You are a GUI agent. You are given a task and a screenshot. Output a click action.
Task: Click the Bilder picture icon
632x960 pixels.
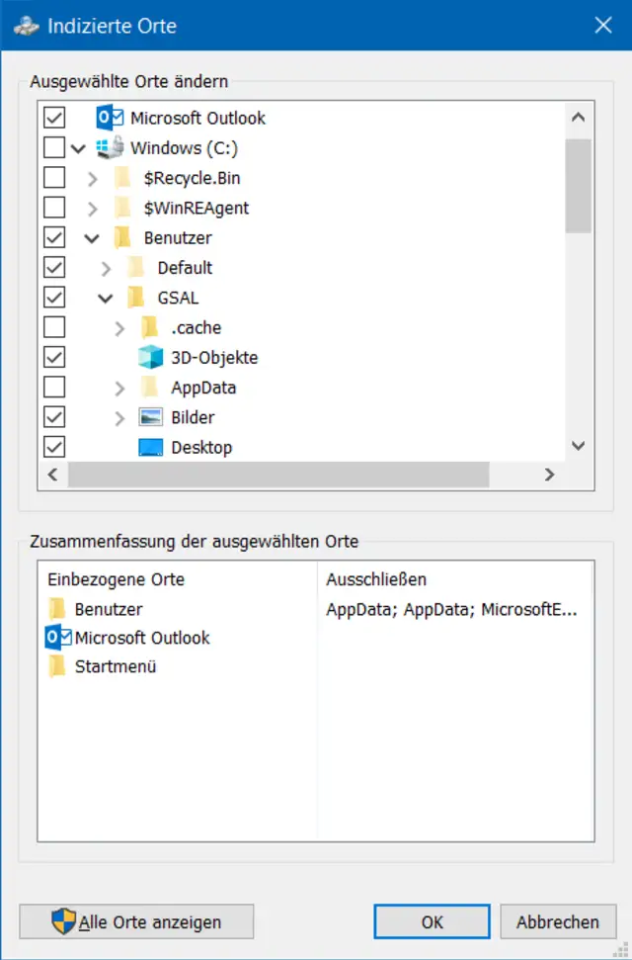(x=150, y=417)
